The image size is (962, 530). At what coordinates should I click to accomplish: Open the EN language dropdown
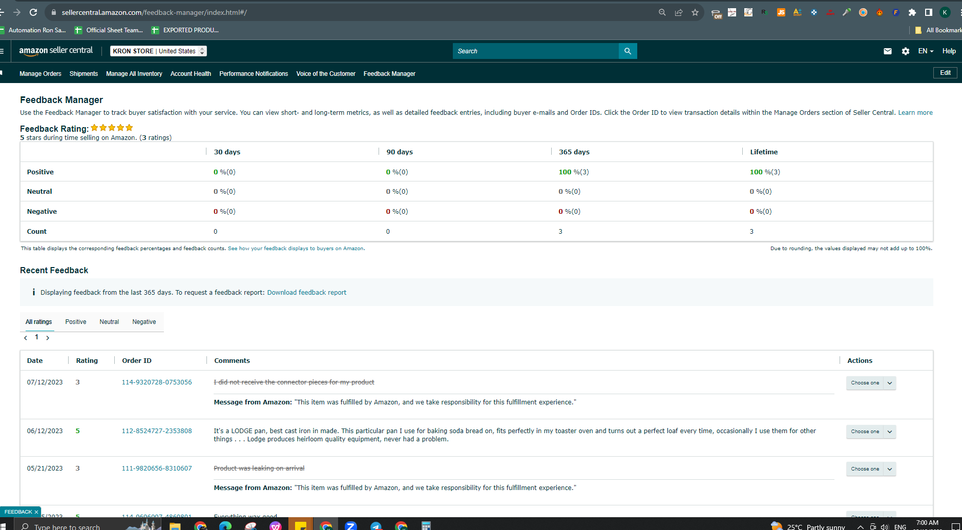click(x=926, y=51)
